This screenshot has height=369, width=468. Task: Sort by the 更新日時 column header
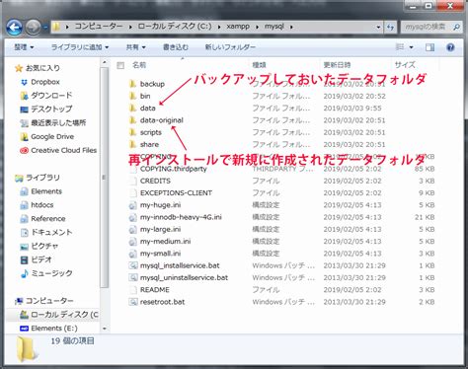[337, 65]
